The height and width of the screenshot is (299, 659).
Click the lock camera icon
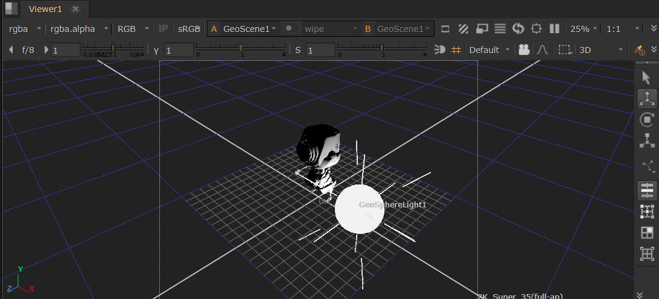pyautogui.click(x=524, y=50)
